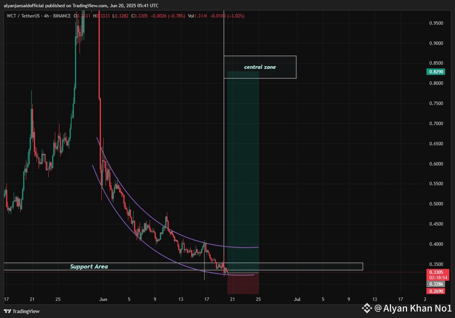Viewport: 455px width, 318px height.
Task: Click the gray 0.3286 entry price tag
Action: pos(436,284)
